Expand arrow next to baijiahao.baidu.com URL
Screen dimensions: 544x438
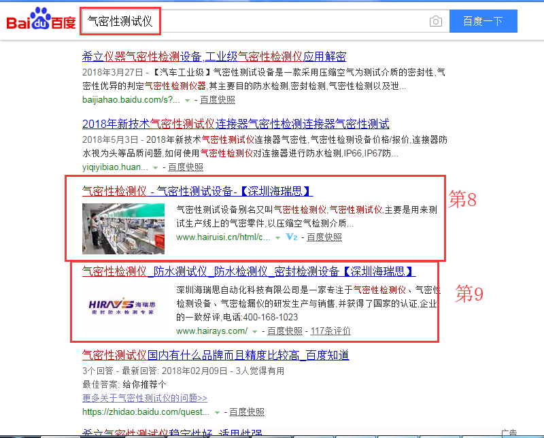[x=187, y=100]
